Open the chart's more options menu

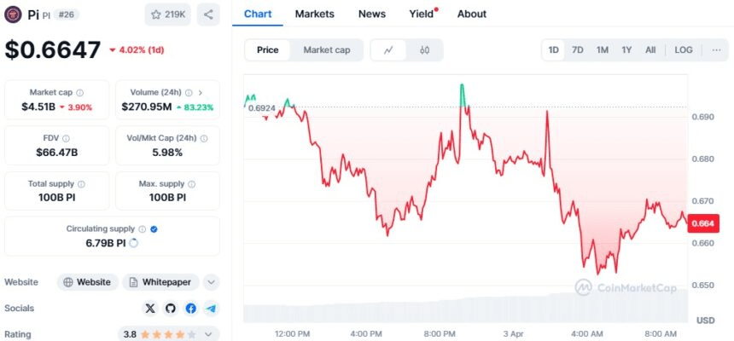point(715,50)
